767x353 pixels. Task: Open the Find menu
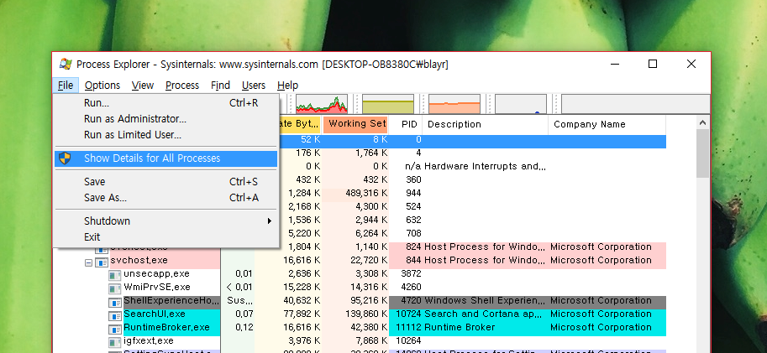click(220, 86)
